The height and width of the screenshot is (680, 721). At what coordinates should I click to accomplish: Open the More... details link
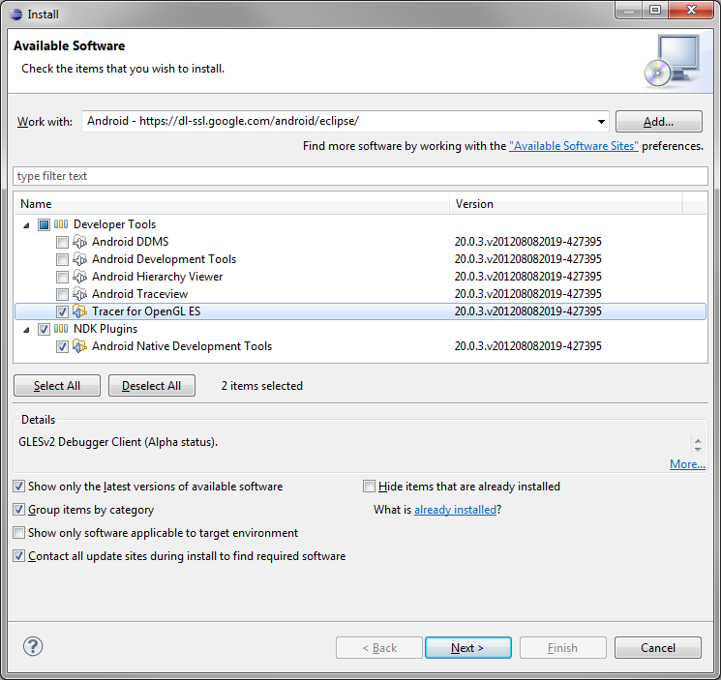687,464
